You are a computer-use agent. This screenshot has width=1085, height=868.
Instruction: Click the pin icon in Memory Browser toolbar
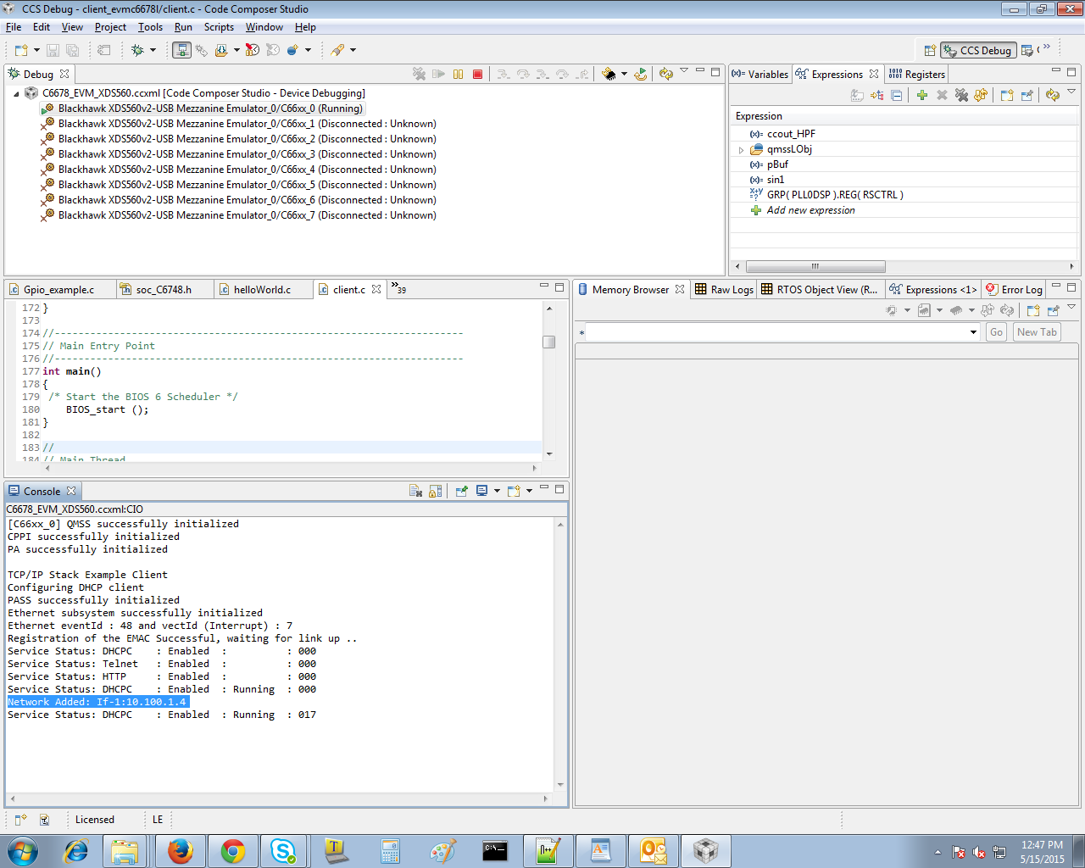1053,310
